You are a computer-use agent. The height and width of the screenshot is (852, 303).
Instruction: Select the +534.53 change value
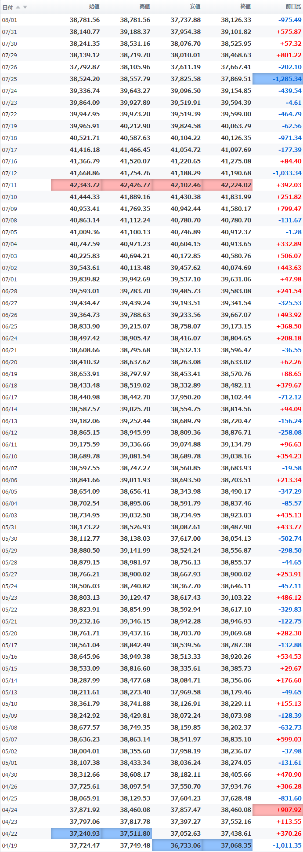pyautogui.click(x=289, y=657)
